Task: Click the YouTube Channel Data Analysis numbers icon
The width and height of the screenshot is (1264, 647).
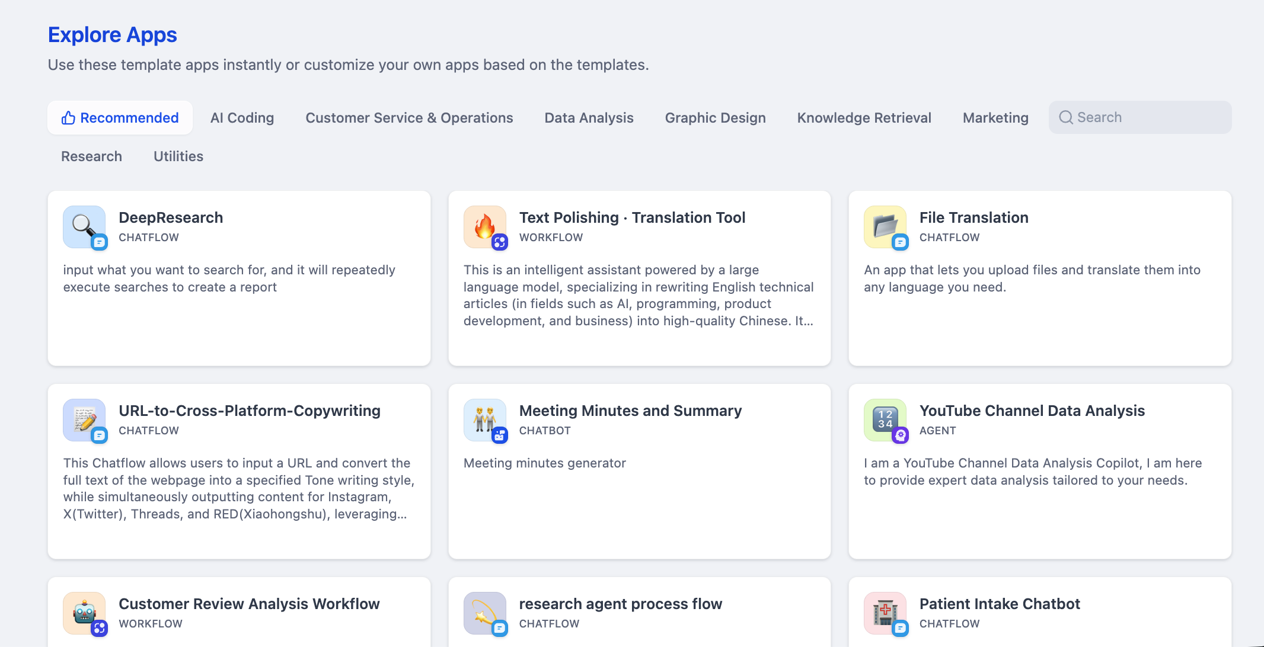Action: tap(885, 419)
